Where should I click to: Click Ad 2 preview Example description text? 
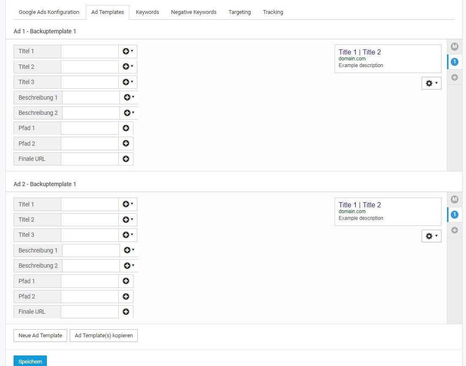pyautogui.click(x=361, y=218)
